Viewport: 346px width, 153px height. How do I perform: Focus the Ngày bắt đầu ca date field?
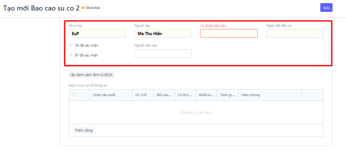(295, 33)
